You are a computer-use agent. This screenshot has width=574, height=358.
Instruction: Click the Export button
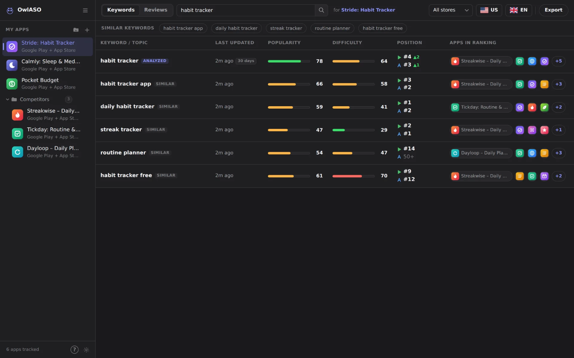point(553,10)
